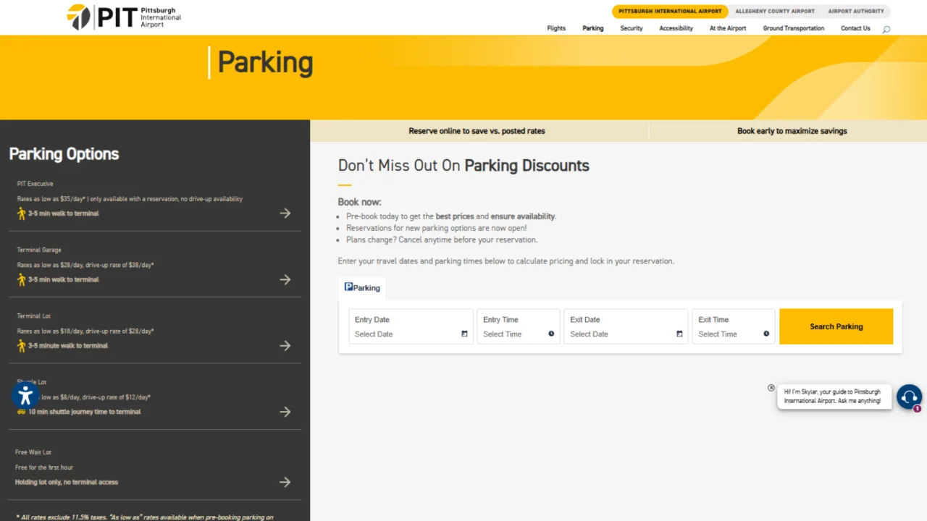Click the arrow for Free Wait Lot
The height and width of the screenshot is (521, 927).
285,482
